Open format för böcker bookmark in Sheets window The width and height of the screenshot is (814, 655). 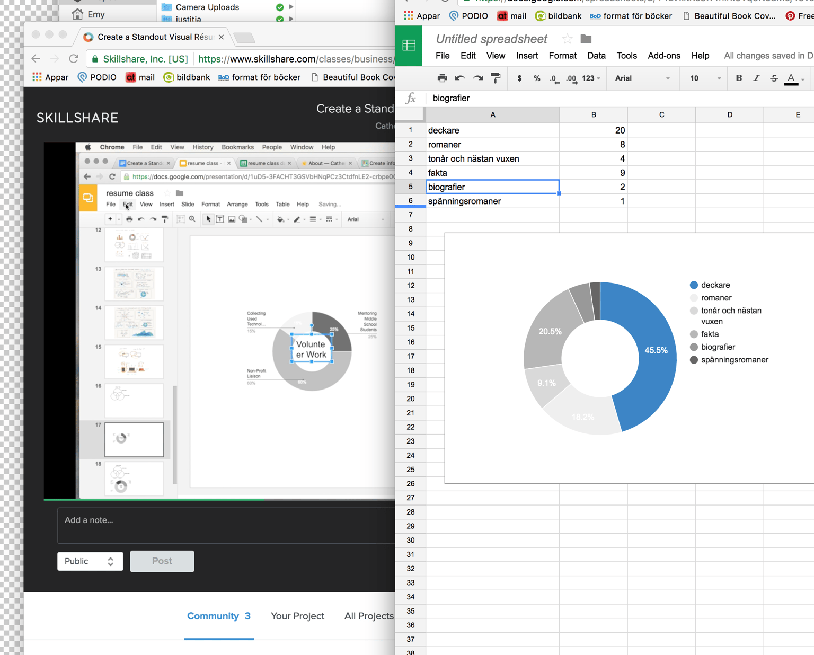(x=631, y=16)
